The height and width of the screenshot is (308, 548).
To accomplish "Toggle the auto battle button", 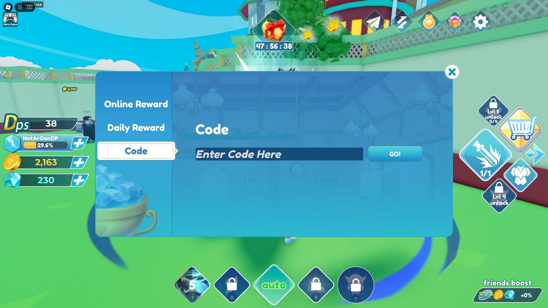I will [274, 285].
